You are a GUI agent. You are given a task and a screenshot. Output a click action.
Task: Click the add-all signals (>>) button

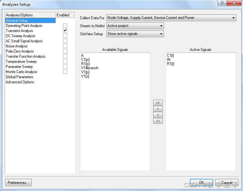[158, 103]
